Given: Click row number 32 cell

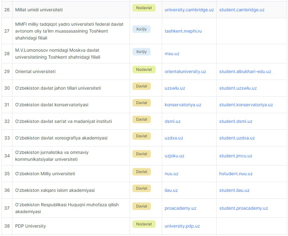Looking at the screenshot, I should pyautogui.click(x=7, y=121).
